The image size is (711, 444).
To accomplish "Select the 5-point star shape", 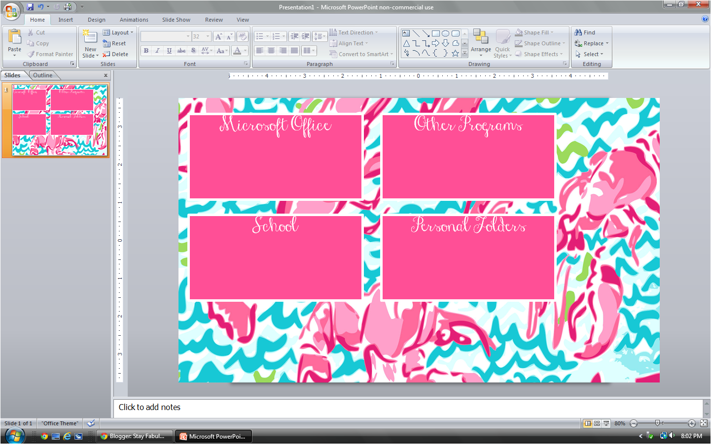I will [455, 53].
